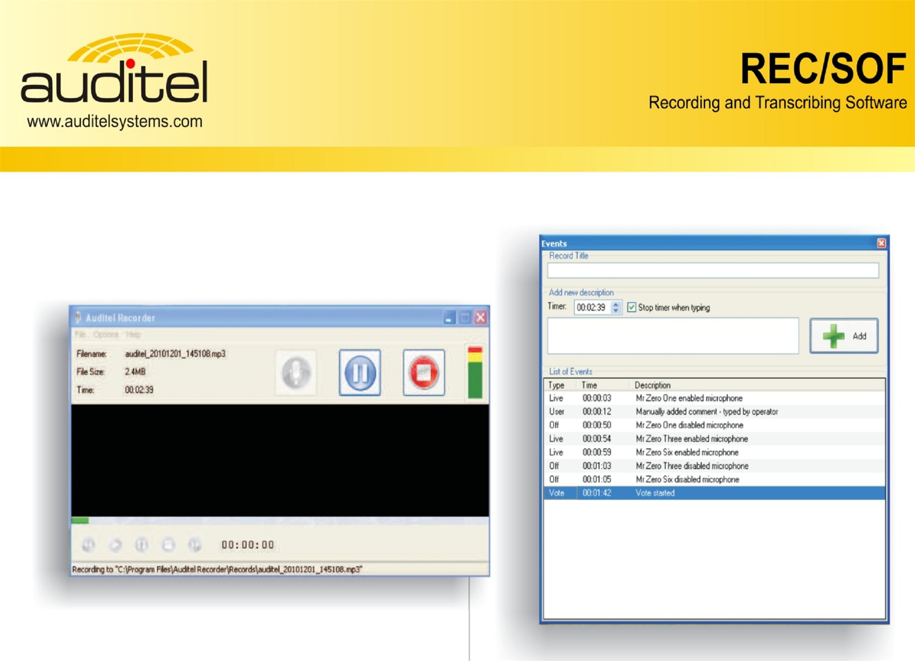Click the Record Title input field

click(x=713, y=270)
